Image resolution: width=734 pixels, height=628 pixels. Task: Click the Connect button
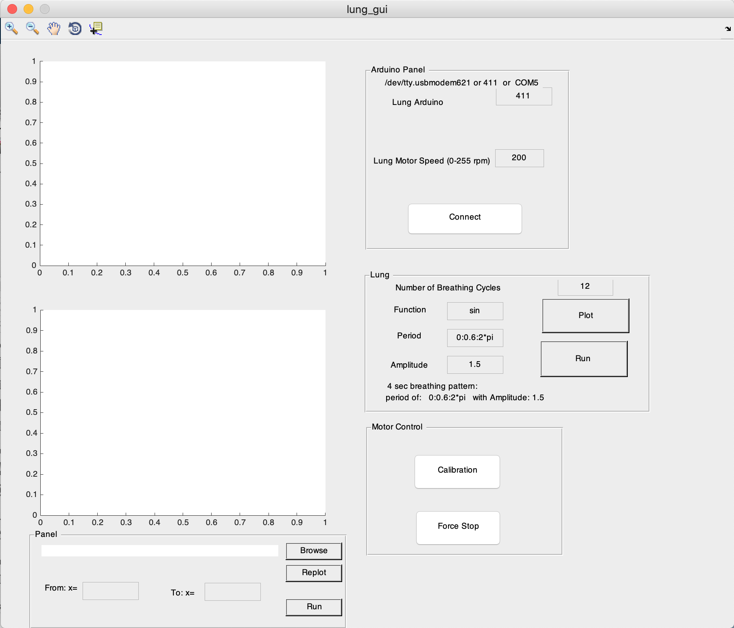[465, 219]
